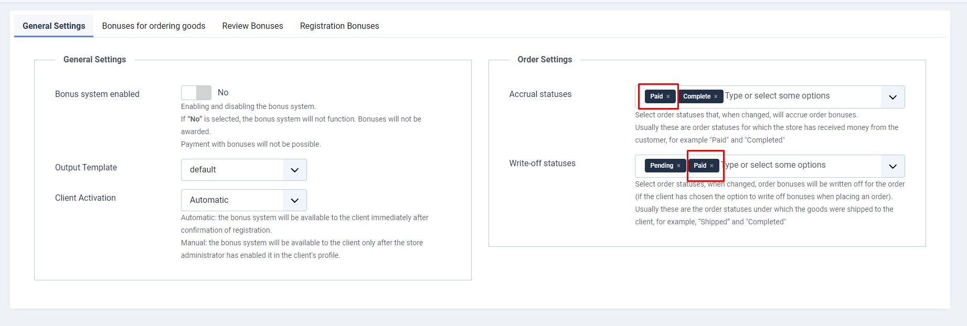The image size is (967, 326).
Task: Click the Bonus system enabled label
Action: point(97,94)
